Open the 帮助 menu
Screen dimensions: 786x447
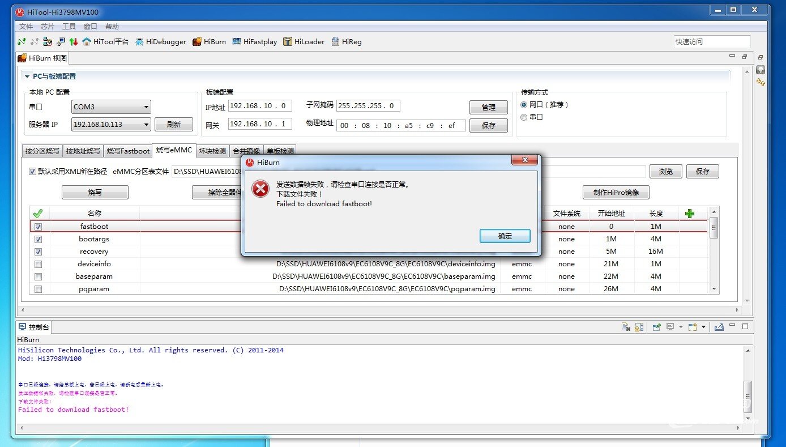[x=112, y=27]
